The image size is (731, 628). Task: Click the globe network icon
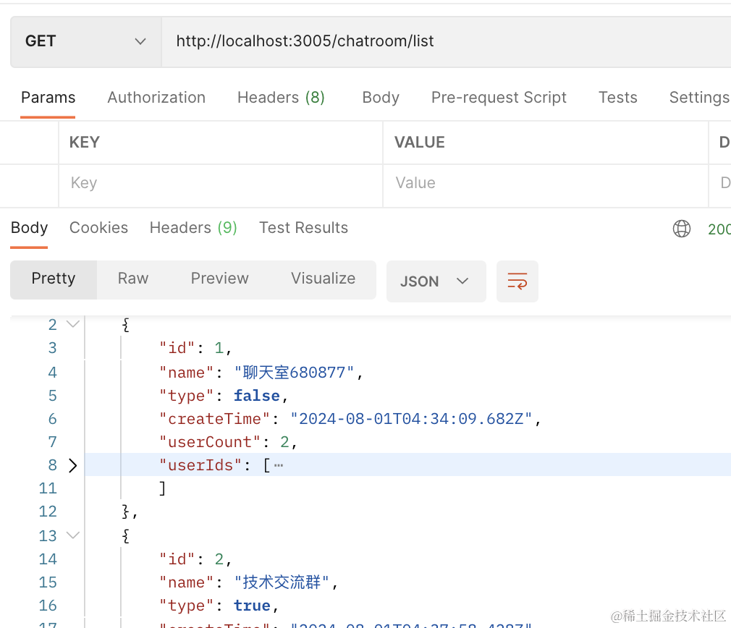pyautogui.click(x=681, y=229)
